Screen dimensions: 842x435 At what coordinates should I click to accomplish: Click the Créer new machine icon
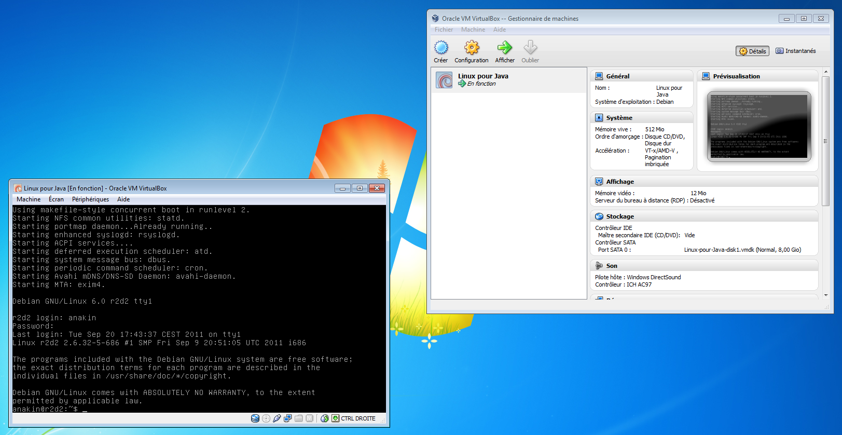click(441, 48)
